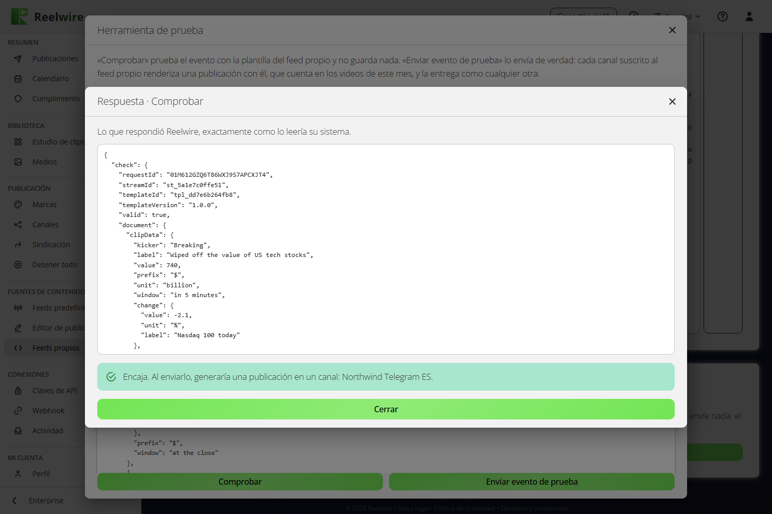Click the "requestId" line in the response
Viewport: 772px width, 514px height.
[x=196, y=175]
